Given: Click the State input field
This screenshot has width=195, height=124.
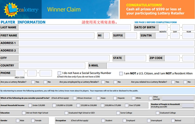Looking at the screenshot, I should pos(135,58).
